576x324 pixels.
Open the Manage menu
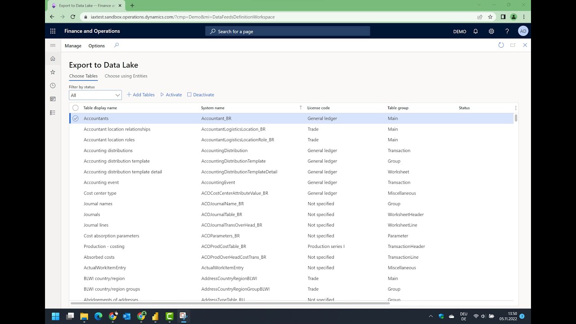(73, 46)
